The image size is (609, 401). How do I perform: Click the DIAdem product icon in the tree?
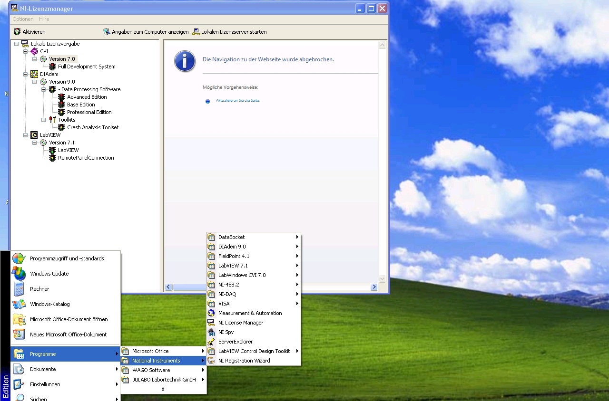[34, 74]
